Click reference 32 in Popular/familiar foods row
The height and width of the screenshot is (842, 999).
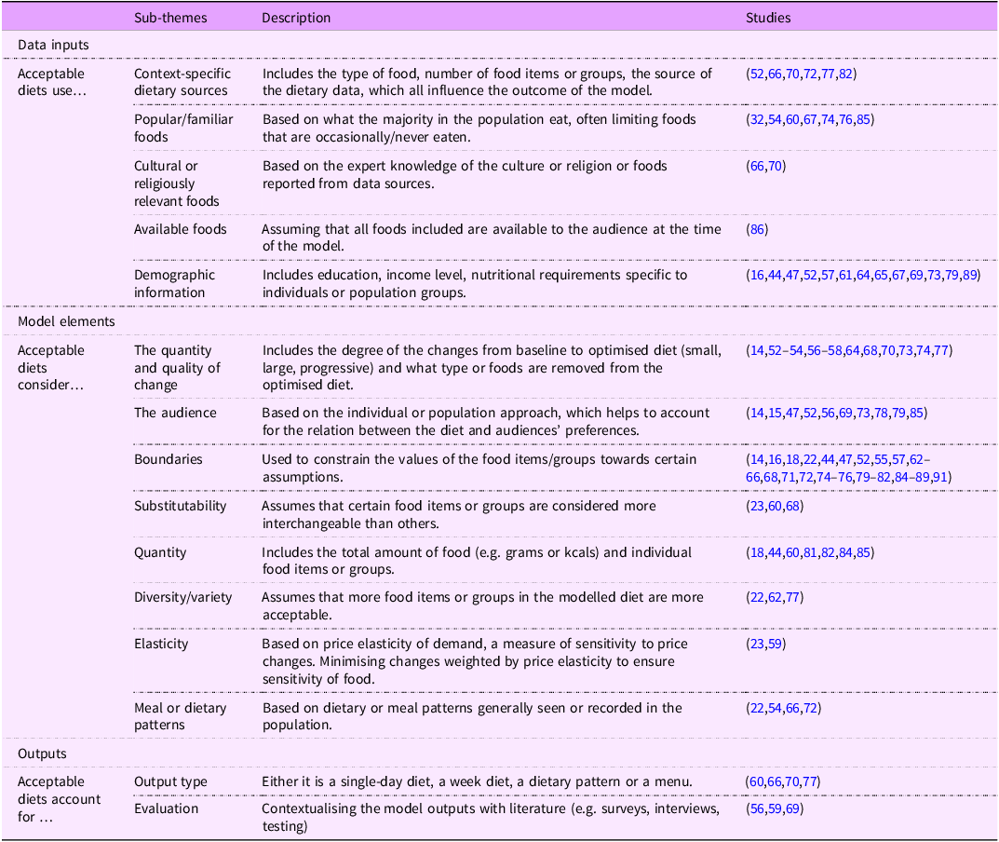(757, 120)
